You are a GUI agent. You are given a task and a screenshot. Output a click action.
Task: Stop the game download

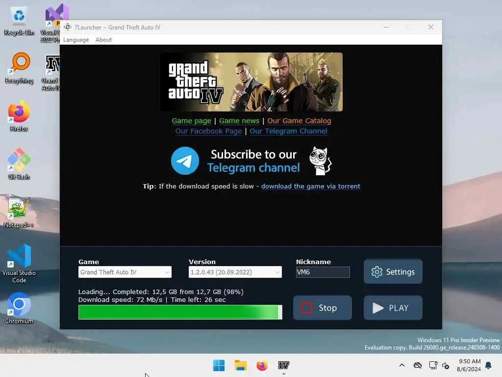click(323, 308)
